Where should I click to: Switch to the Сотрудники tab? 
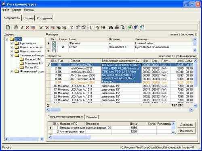(44, 18)
